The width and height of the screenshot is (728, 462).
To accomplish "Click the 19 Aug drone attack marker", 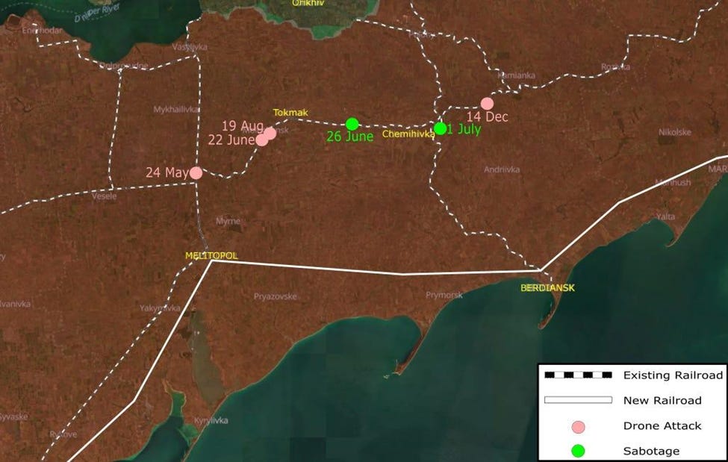I will (x=270, y=134).
